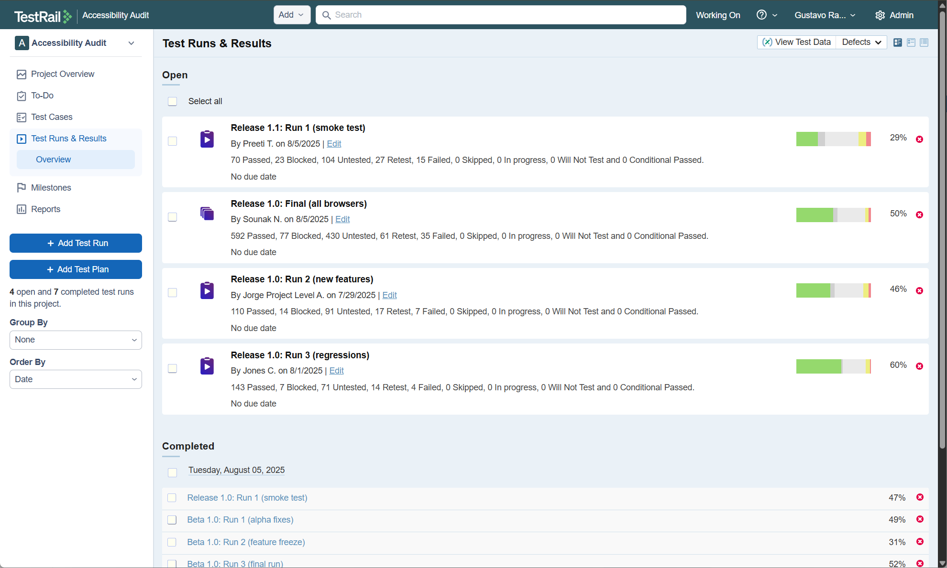The image size is (947, 568).
Task: Click the Release 1.1 Run 1 progress bar
Action: click(833, 139)
